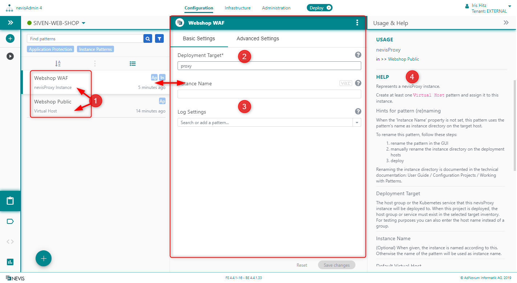Click the user profile icon
Image resolution: width=517 pixels, height=283 pixels.
pos(467,6)
